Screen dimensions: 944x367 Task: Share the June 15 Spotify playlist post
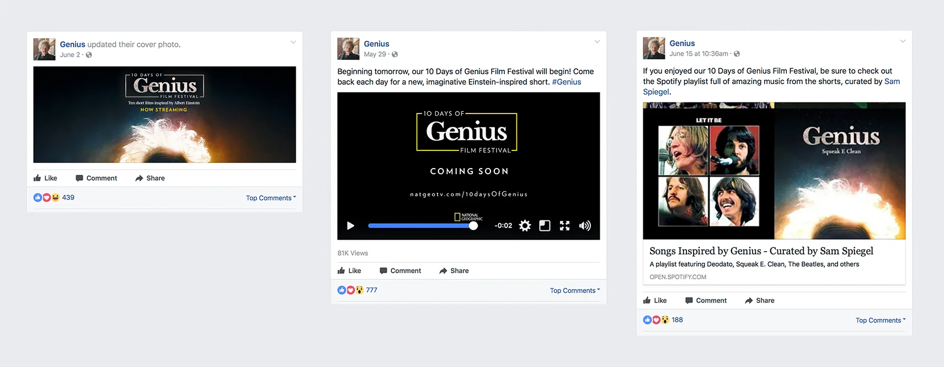(x=760, y=300)
